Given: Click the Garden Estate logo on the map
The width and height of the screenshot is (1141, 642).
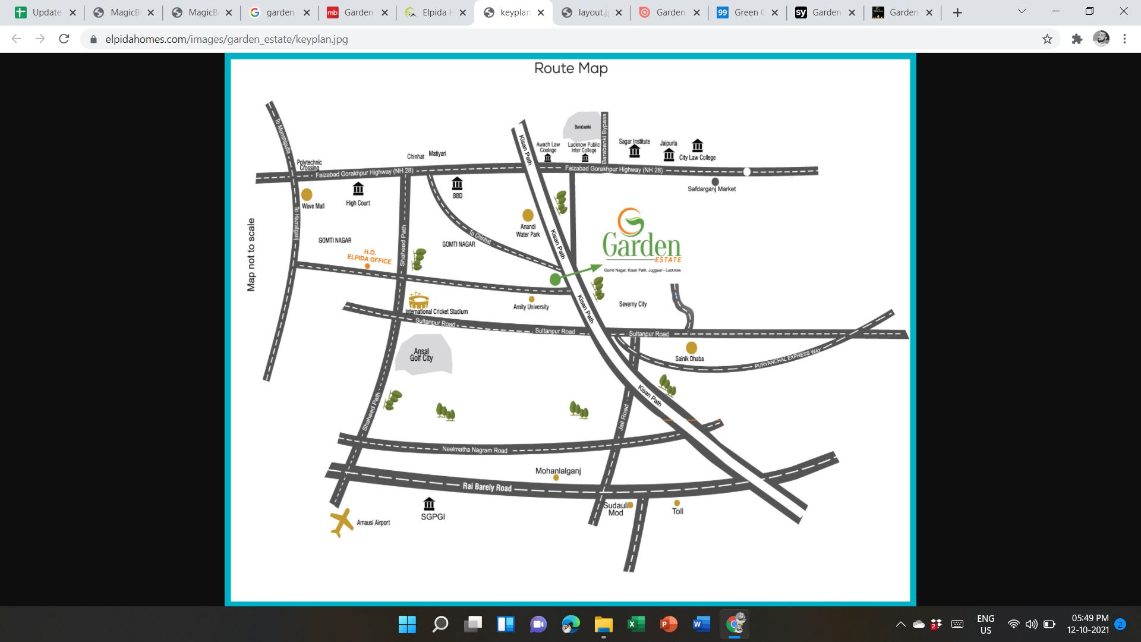Looking at the screenshot, I should (642, 237).
